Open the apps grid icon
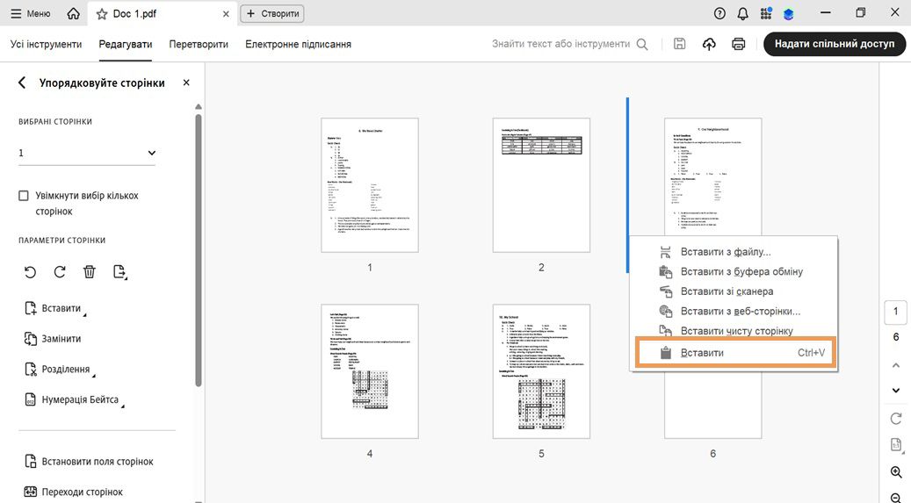This screenshot has width=911, height=503. [x=766, y=13]
